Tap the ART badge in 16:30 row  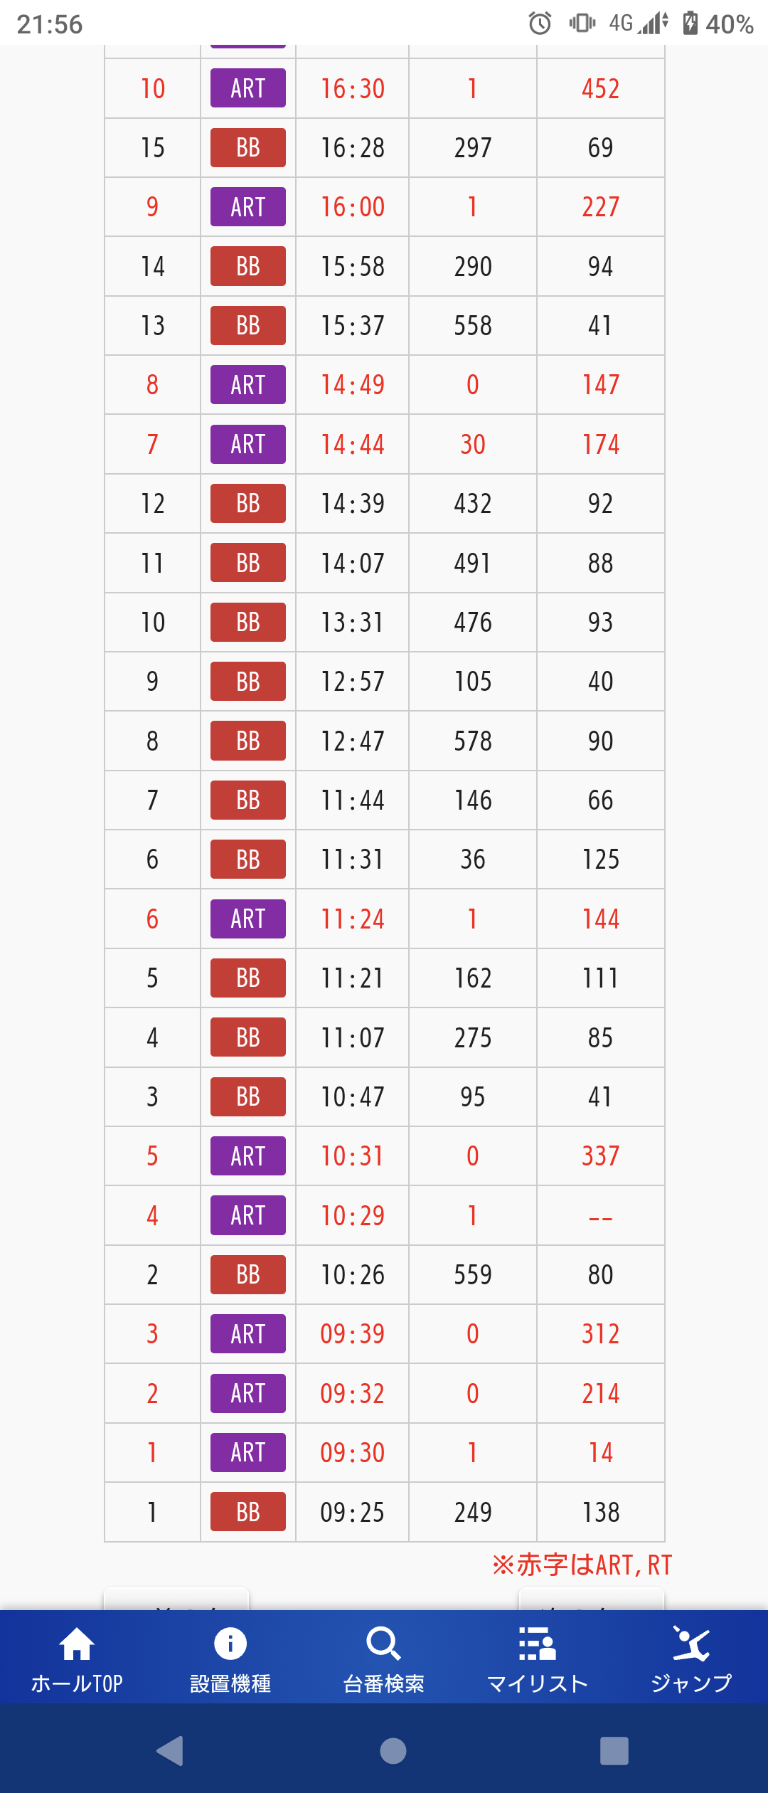click(248, 88)
